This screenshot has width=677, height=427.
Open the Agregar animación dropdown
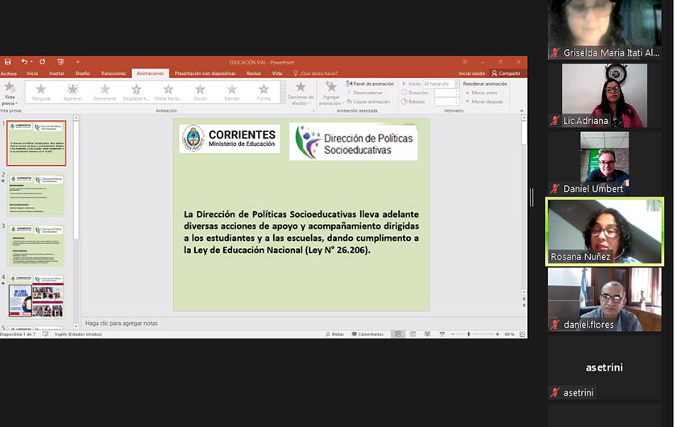330,93
